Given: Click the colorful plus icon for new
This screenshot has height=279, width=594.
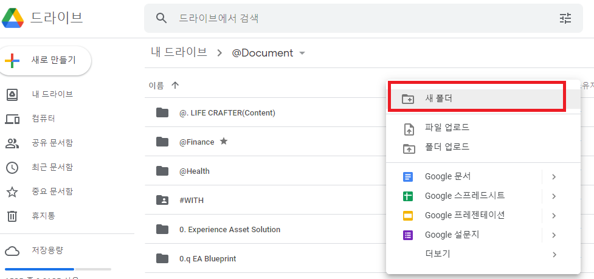Looking at the screenshot, I should pyautogui.click(x=12, y=61).
